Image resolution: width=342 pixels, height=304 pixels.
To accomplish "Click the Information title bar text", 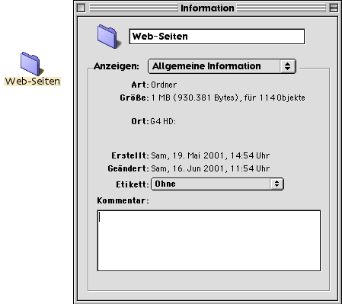I will click(207, 8).
